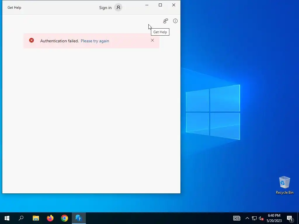The height and width of the screenshot is (224, 299).
Task: Click the red error icon in banner
Action: (32, 40)
